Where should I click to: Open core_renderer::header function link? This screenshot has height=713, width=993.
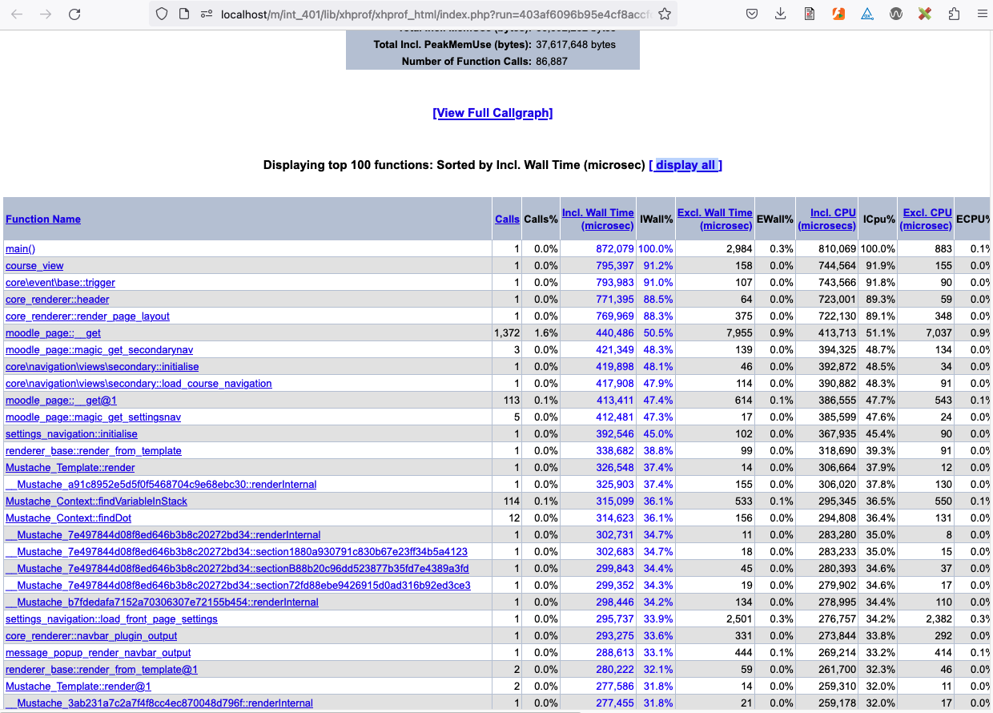58,300
